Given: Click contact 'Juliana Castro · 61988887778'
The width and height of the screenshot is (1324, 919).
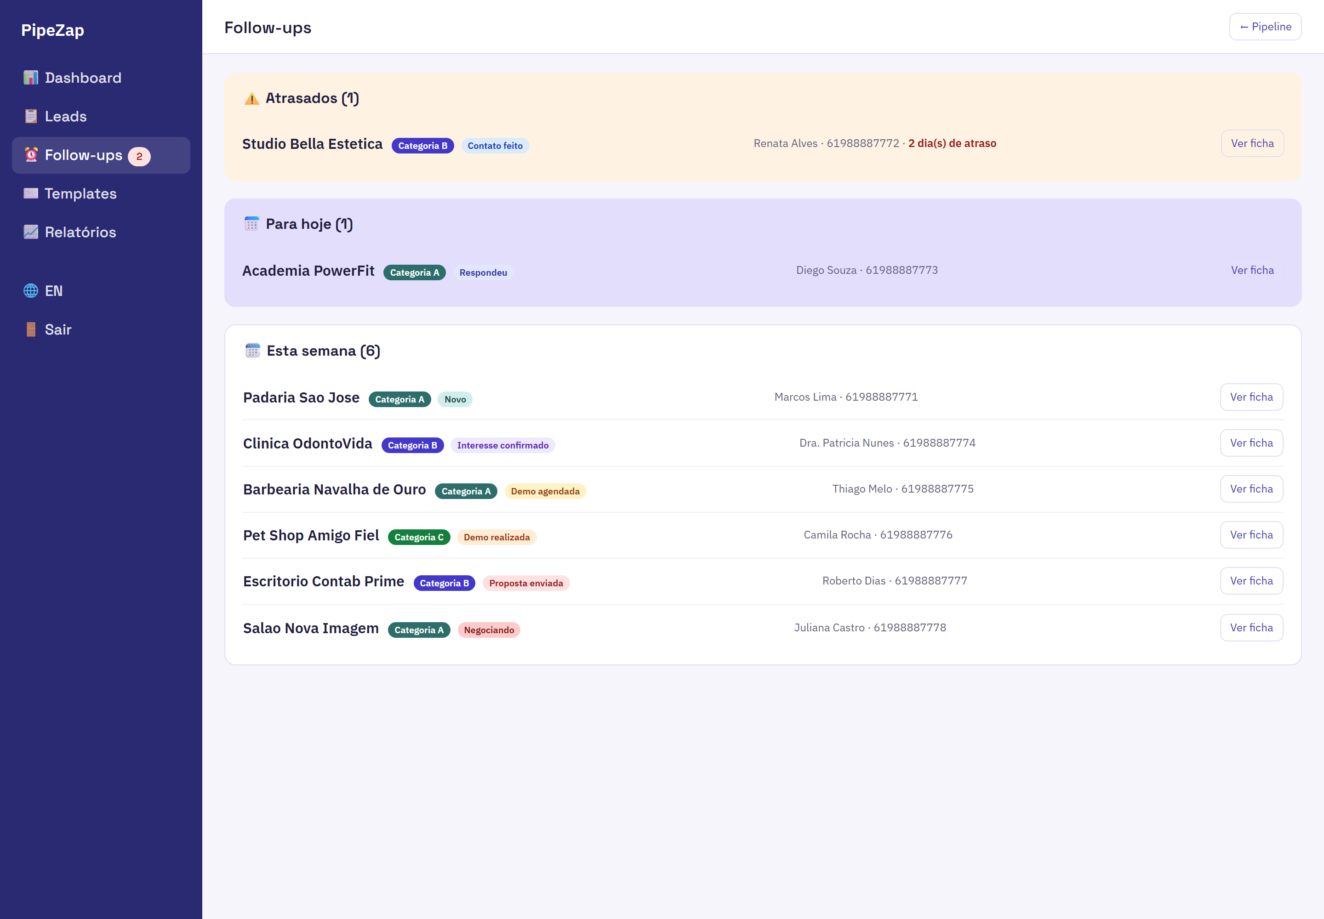Looking at the screenshot, I should click(870, 628).
